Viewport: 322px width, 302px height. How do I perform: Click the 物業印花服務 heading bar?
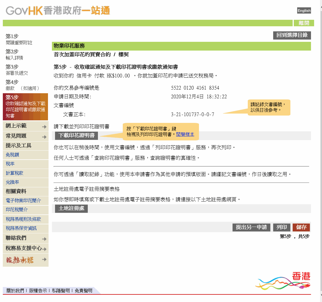[181, 46]
